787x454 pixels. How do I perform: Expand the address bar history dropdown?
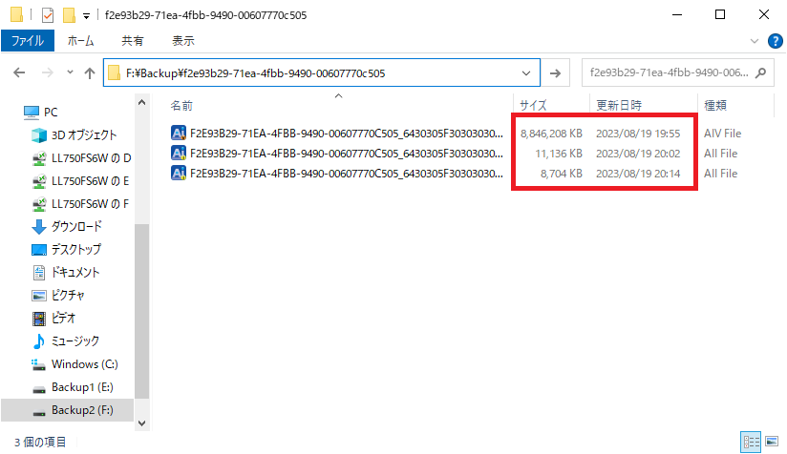[x=526, y=73]
